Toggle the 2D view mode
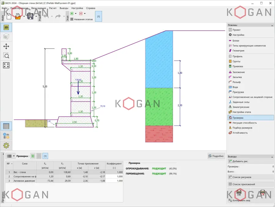 6,28
